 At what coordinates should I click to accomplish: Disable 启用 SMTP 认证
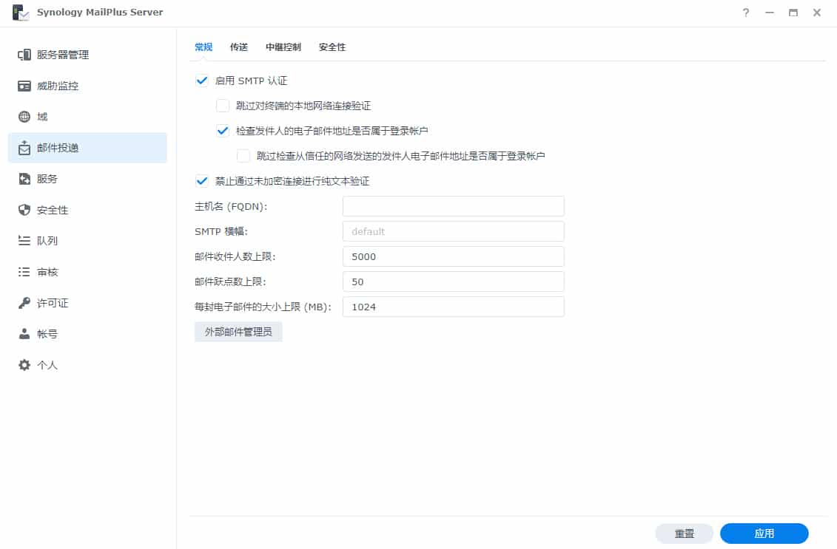201,80
